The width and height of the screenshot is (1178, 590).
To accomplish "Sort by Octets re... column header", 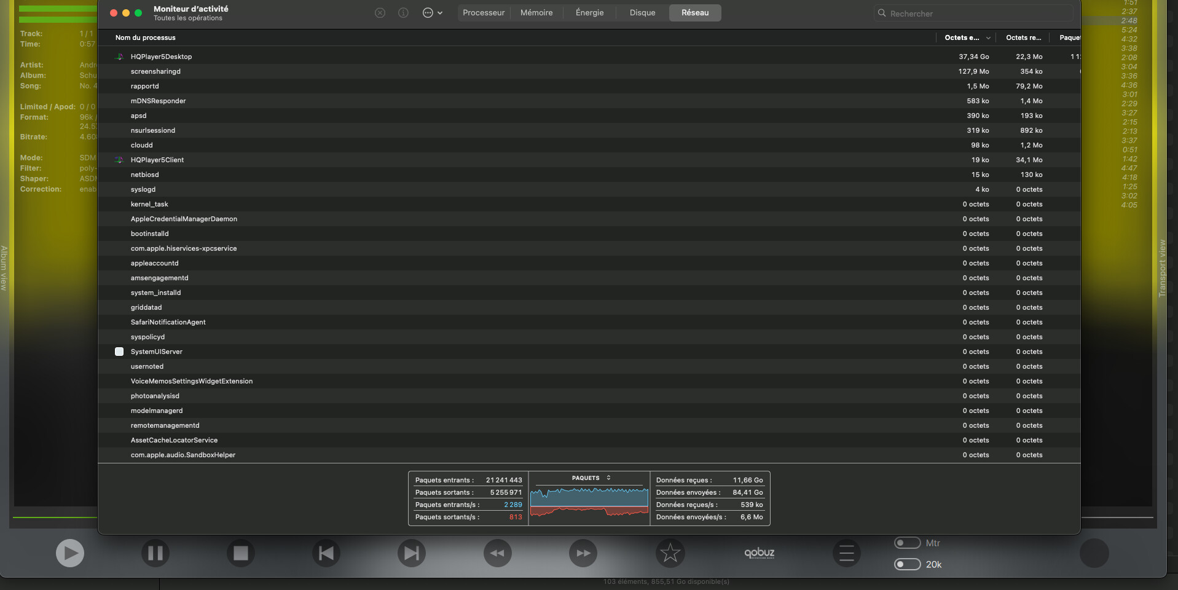I will (1023, 38).
